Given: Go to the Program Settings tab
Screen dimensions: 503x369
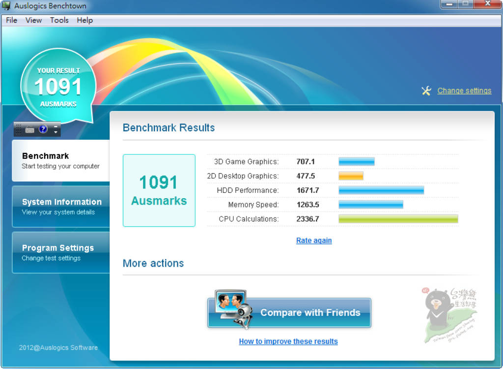Looking at the screenshot, I should [61, 252].
